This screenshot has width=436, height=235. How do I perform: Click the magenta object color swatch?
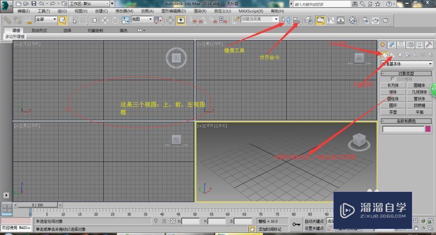coord(428,129)
